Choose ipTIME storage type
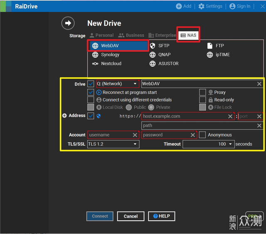The height and width of the screenshot is (234, 266). coord(218,55)
